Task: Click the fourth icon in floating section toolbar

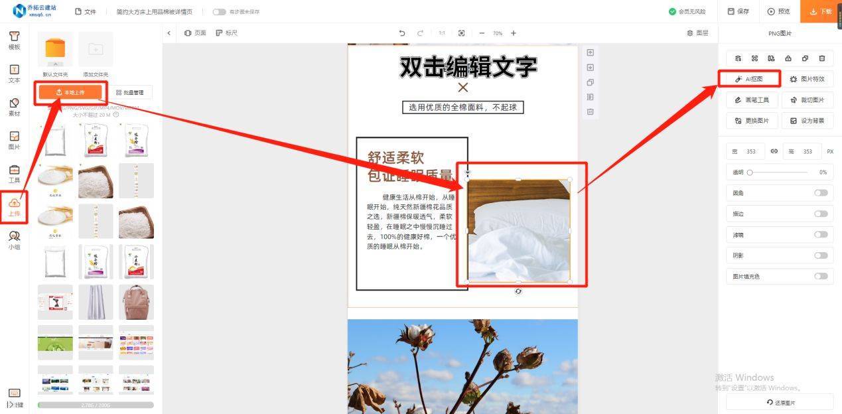Action: [x=590, y=97]
